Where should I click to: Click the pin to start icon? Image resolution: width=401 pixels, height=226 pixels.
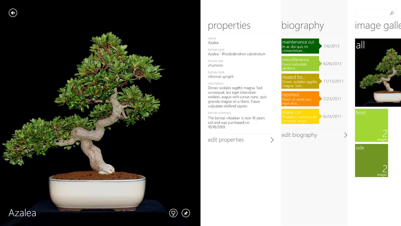(186, 213)
